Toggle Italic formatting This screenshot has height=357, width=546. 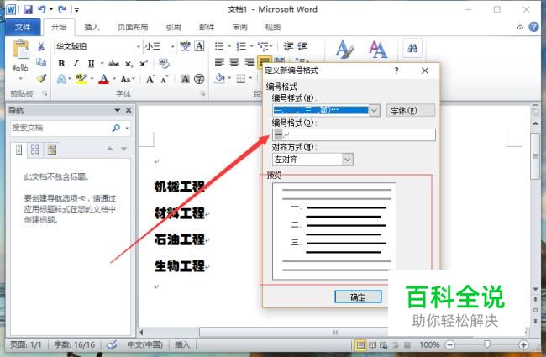click(76, 63)
